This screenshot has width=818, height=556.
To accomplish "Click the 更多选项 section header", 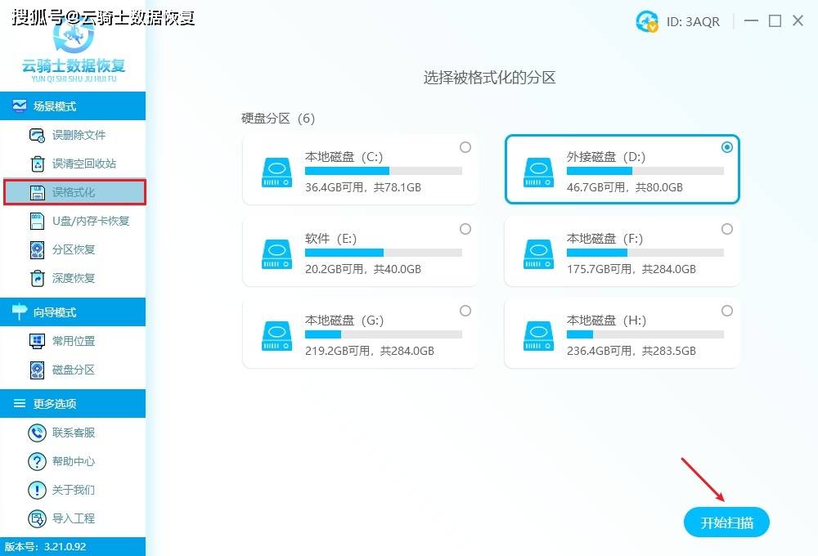I will point(73,404).
